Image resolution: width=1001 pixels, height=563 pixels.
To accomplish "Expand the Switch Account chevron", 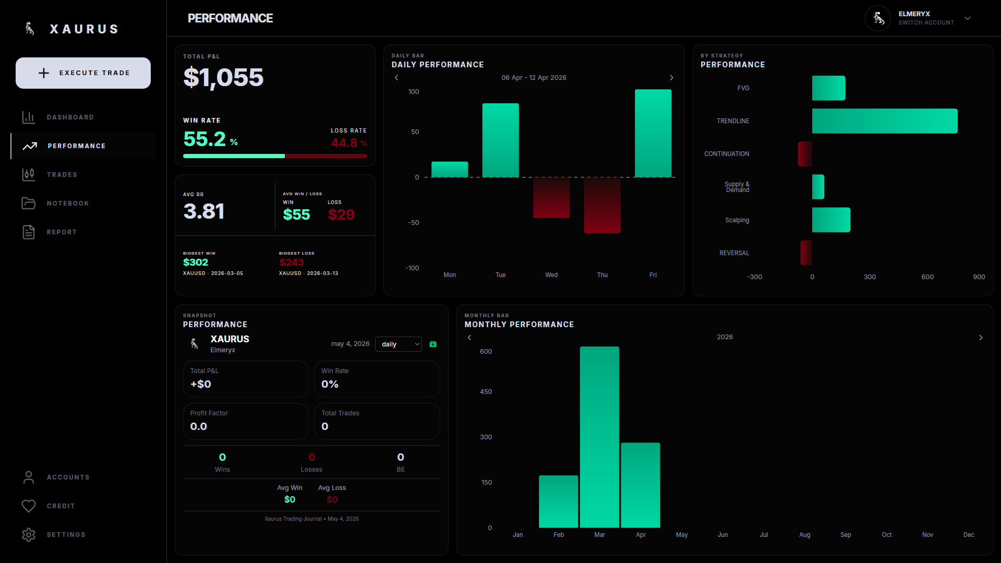I will tap(968, 18).
